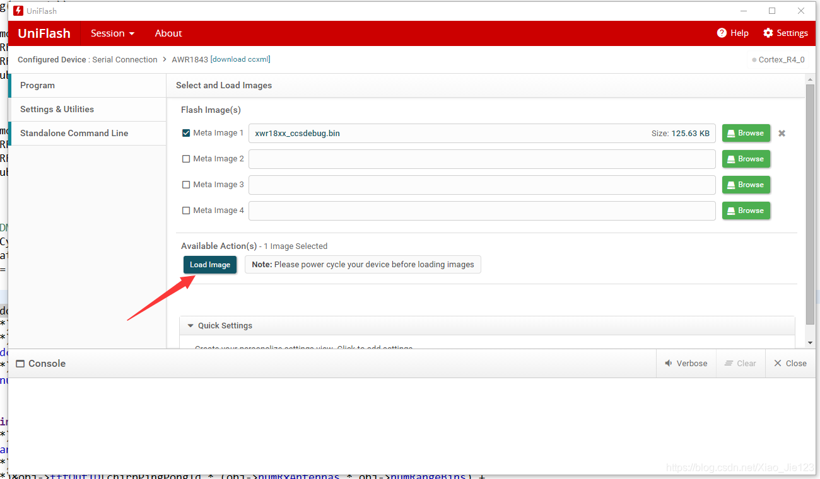Uncheck the Meta Image 1 checkbox
The height and width of the screenshot is (479, 820).
(x=186, y=133)
